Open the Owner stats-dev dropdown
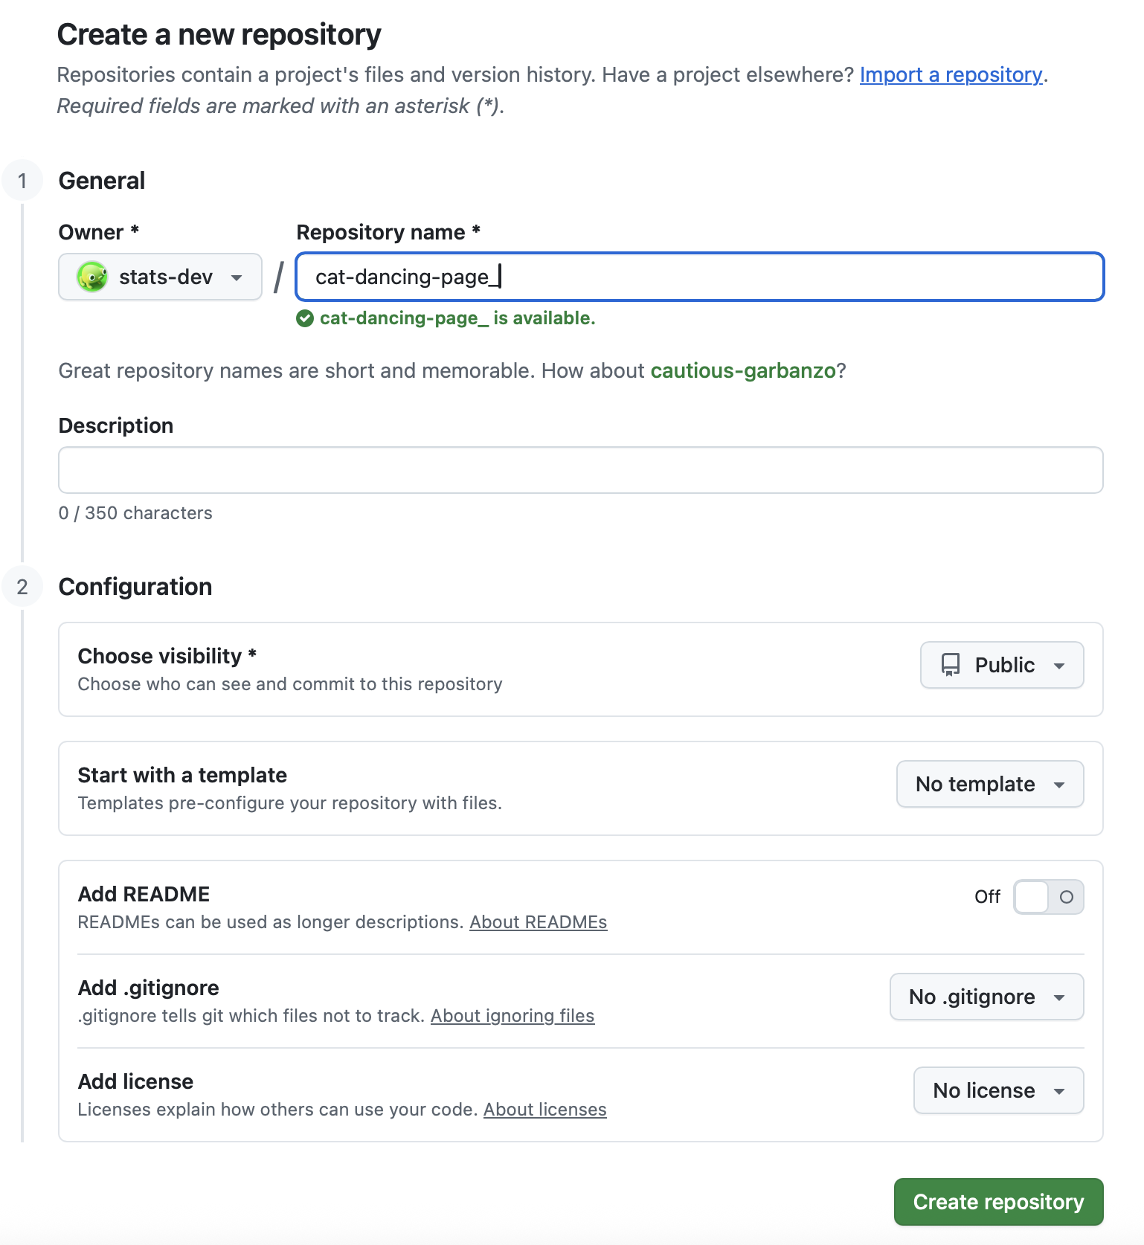 point(160,277)
